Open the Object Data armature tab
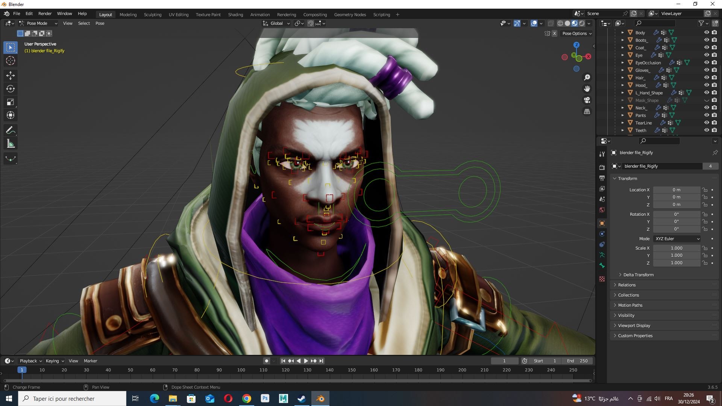Viewport: 722px width, 406px height. tap(602, 255)
